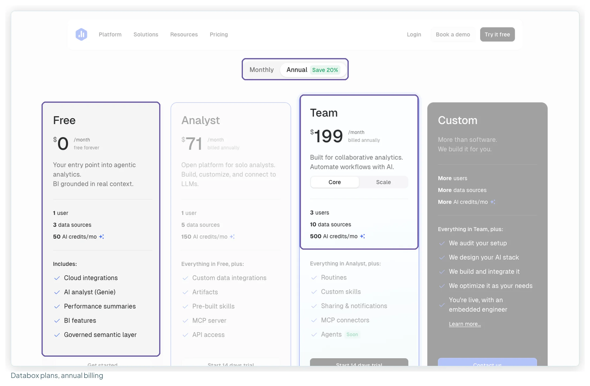Click the Login link
590x386 pixels.
(x=414, y=34)
